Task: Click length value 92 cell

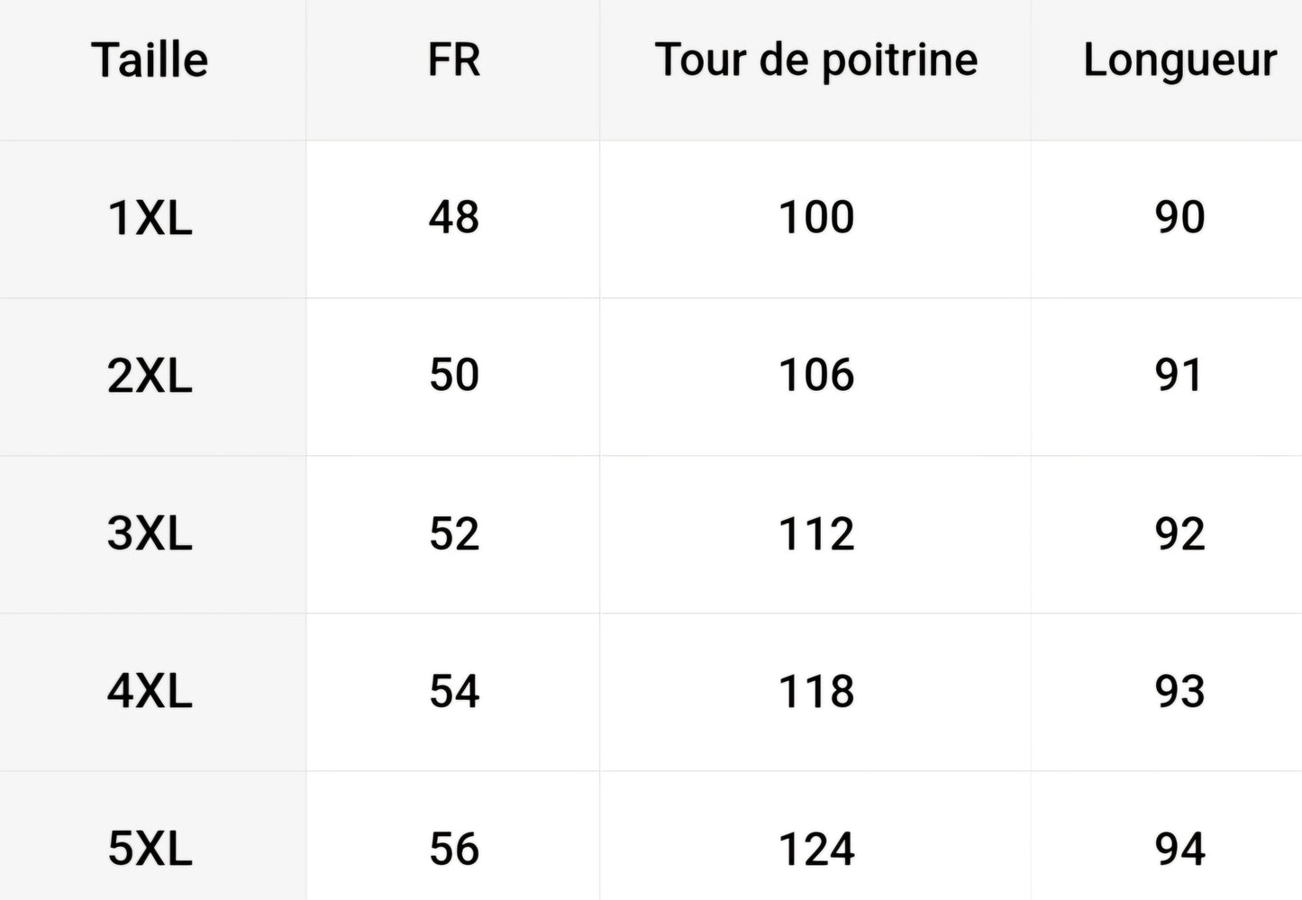Action: pos(1179,533)
